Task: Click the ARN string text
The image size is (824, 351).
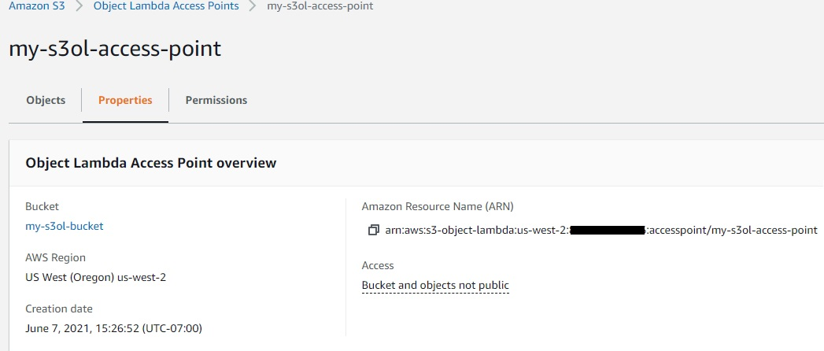Action: click(x=601, y=230)
